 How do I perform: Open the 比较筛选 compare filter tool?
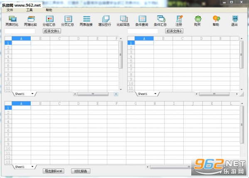coord(123,21)
